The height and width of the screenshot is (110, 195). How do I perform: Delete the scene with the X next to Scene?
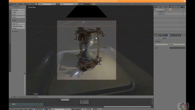coord(76,4)
